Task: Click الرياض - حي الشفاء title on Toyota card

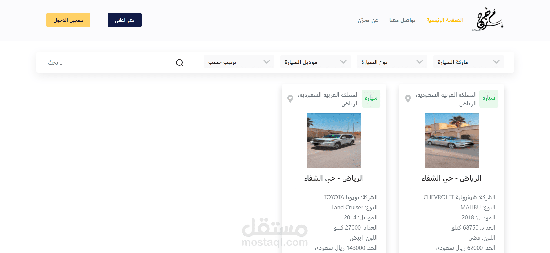Action: coord(334,178)
